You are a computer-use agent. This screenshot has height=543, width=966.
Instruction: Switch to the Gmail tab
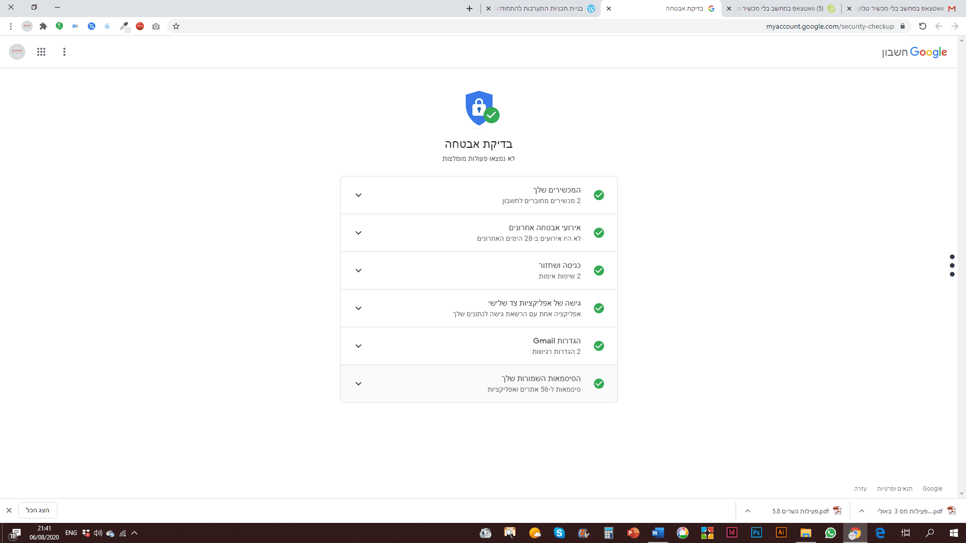[x=903, y=9]
